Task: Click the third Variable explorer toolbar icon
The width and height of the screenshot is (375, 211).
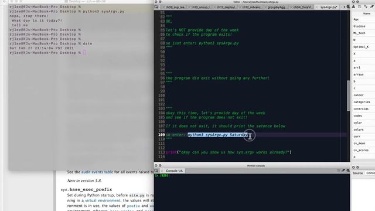Action: (x=366, y=6)
